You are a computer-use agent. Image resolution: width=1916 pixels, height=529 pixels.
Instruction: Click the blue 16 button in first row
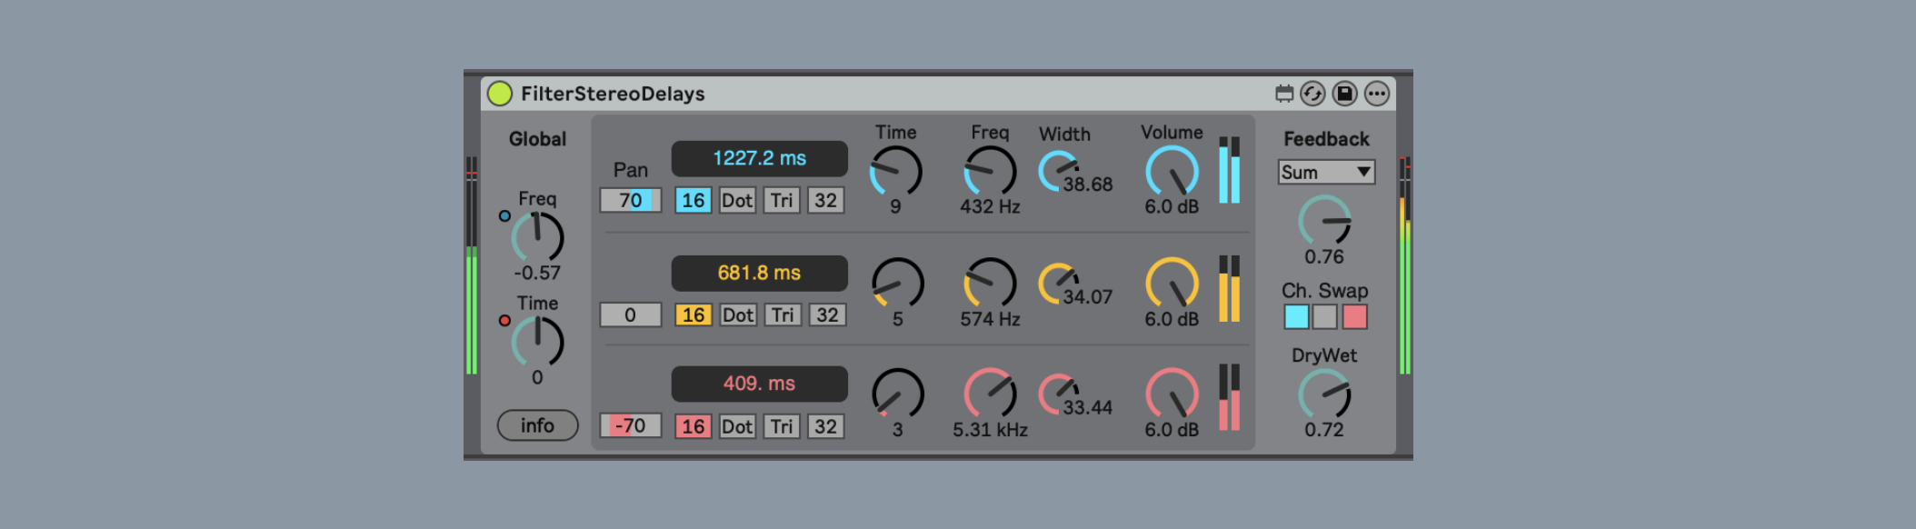click(x=693, y=201)
